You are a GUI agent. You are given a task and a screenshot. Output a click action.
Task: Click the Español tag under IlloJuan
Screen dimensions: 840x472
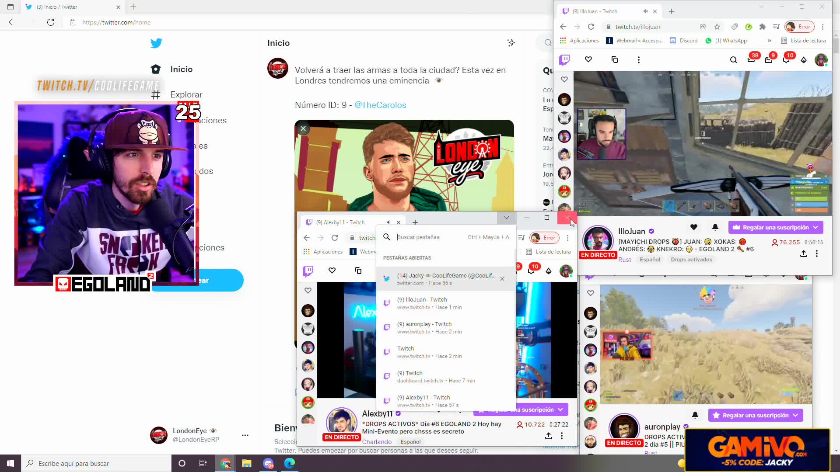650,260
